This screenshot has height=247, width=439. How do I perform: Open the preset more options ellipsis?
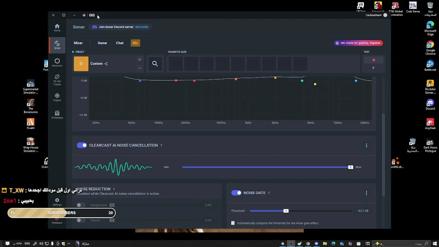tap(140, 68)
